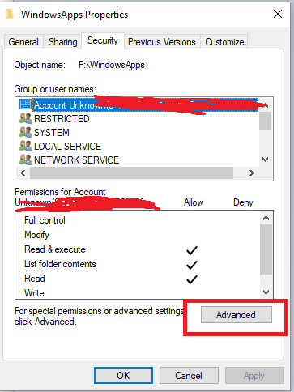Click the NETWORK SERVICE group icon
The width and height of the screenshot is (294, 392).
coord(26,160)
